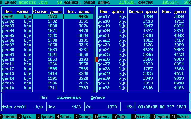Click file gen10 in the left list
Image resolution: width=191 pixels, height=119 pixels.
(16, 59)
